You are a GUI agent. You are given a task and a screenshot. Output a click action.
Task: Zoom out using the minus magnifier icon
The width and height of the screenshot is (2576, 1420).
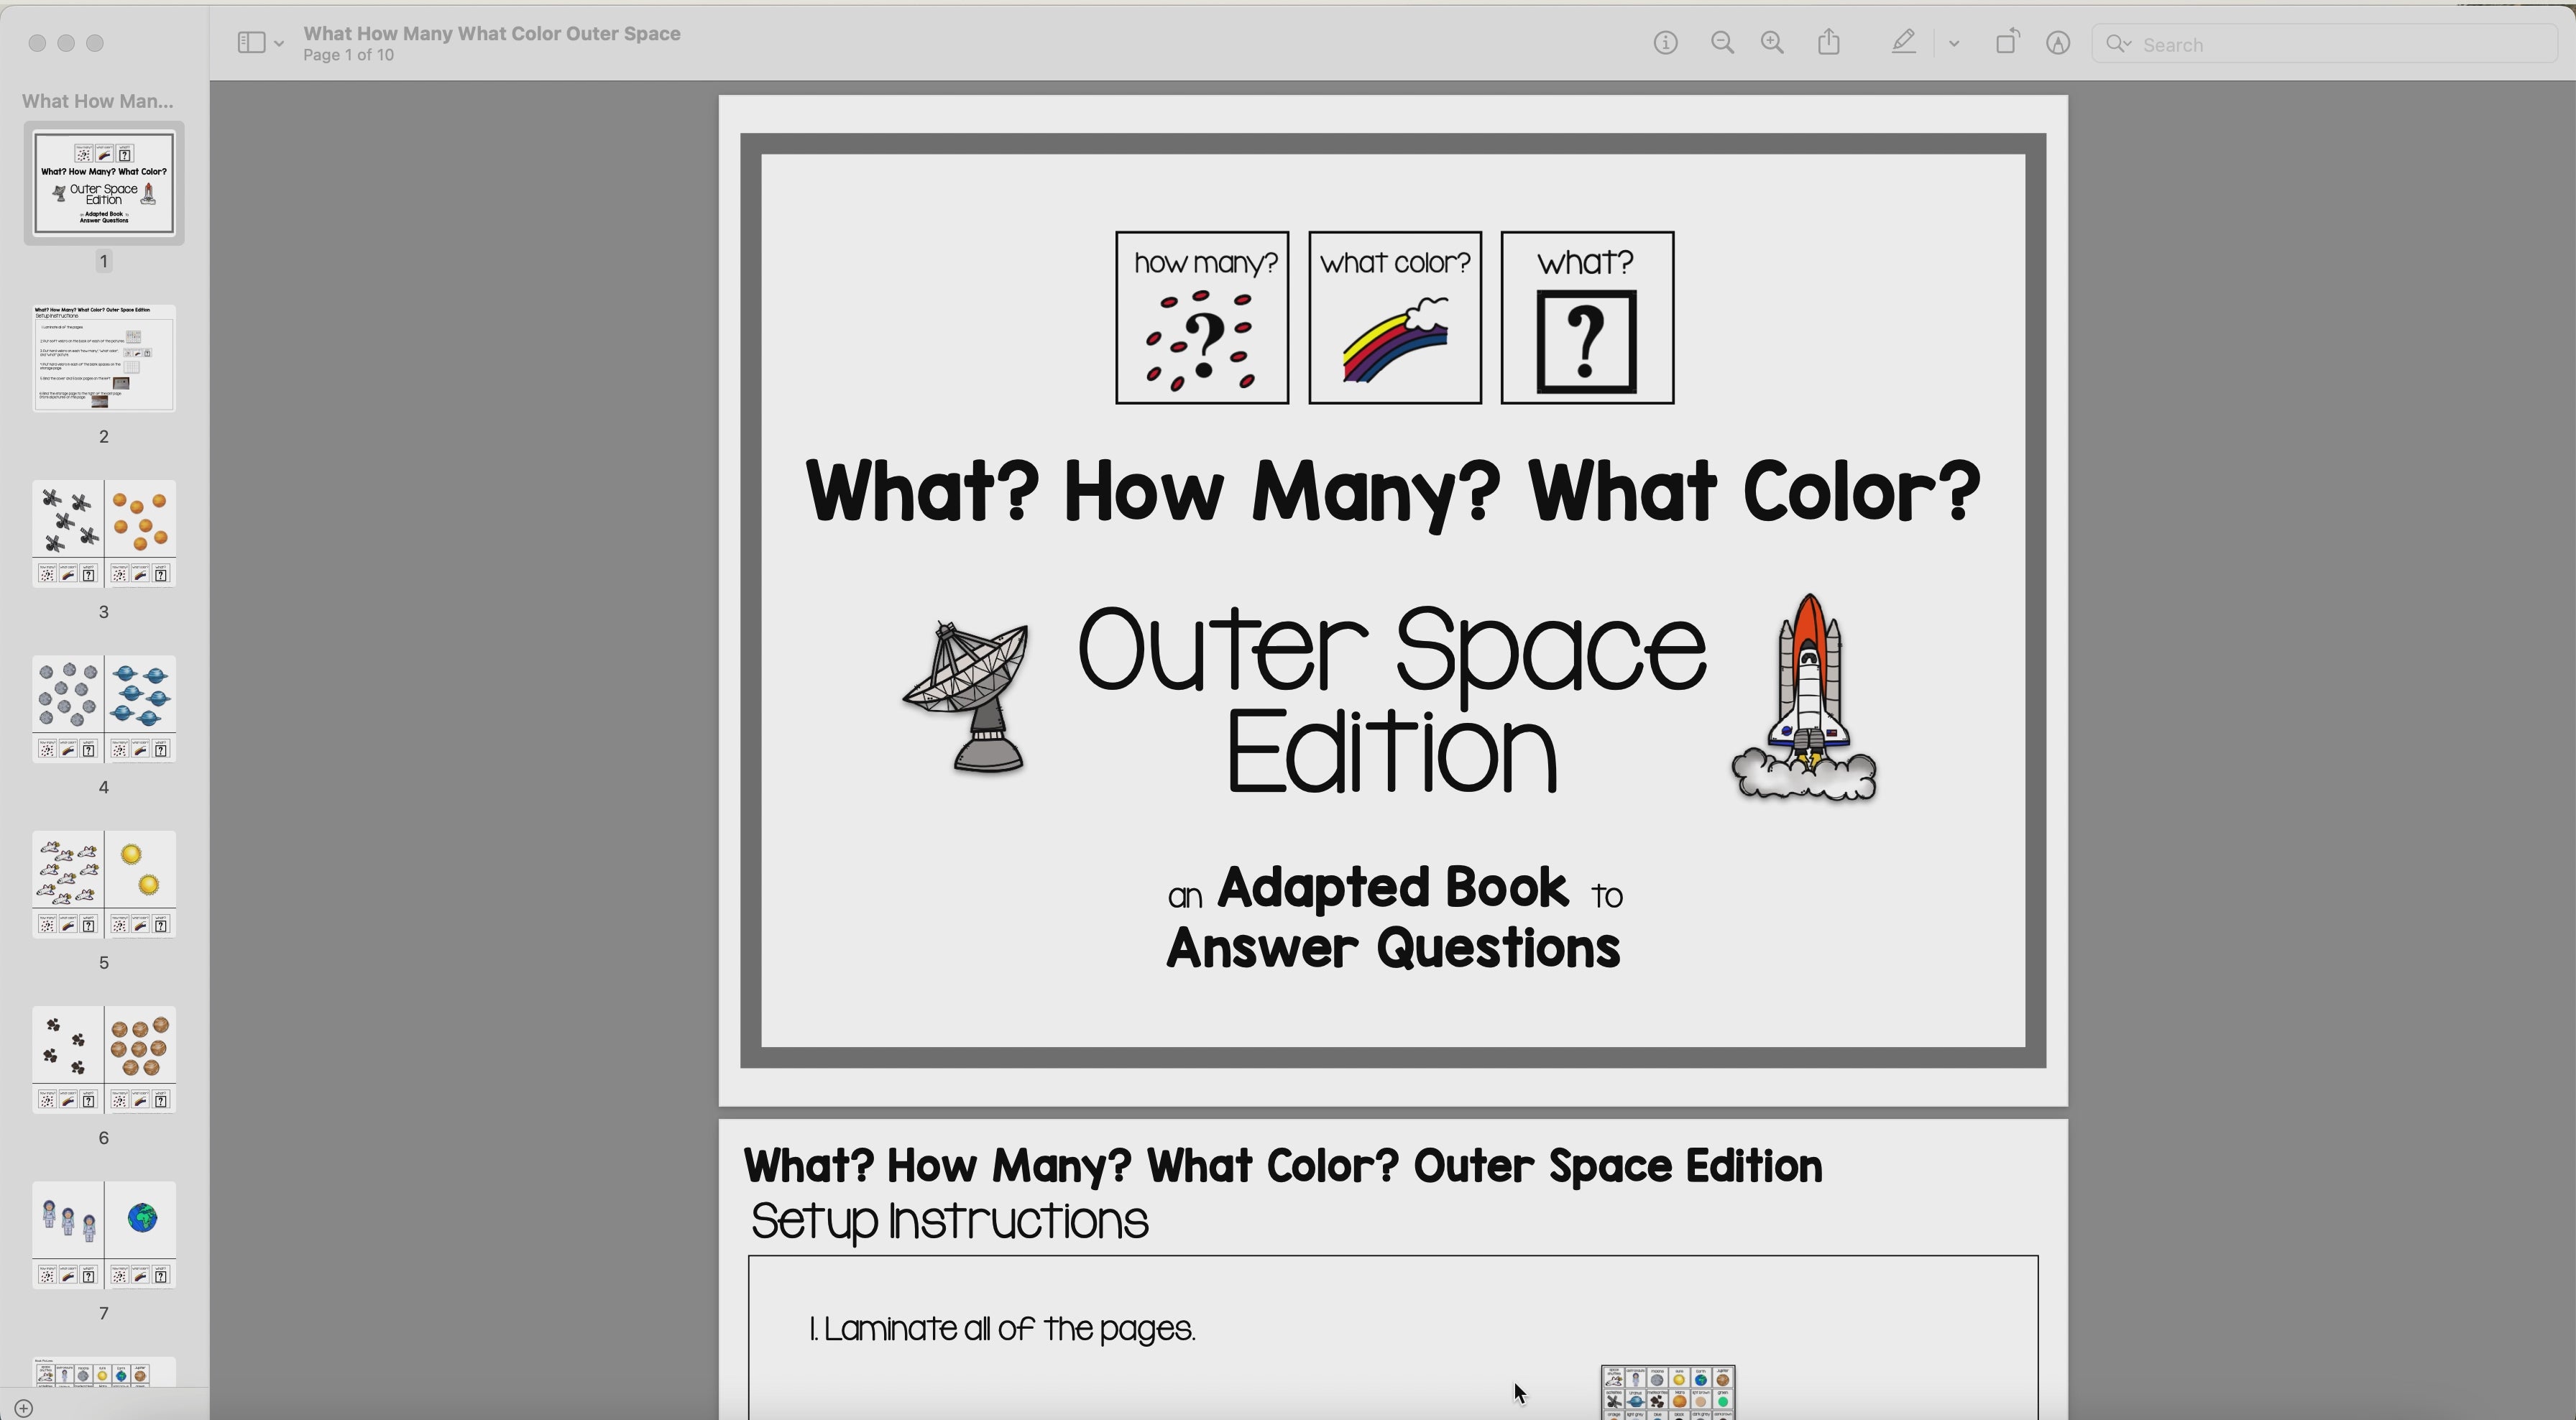[1722, 42]
